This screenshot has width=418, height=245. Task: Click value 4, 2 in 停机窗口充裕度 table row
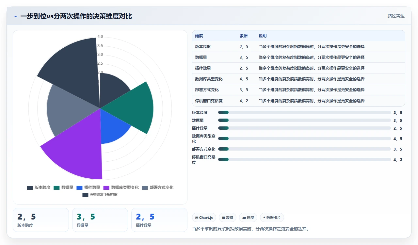pos(244,101)
